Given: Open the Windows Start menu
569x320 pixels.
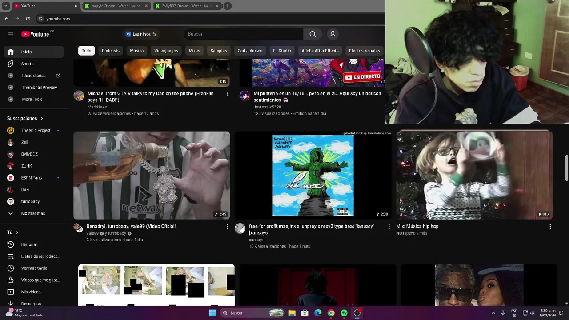Looking at the screenshot, I should coord(212,313).
